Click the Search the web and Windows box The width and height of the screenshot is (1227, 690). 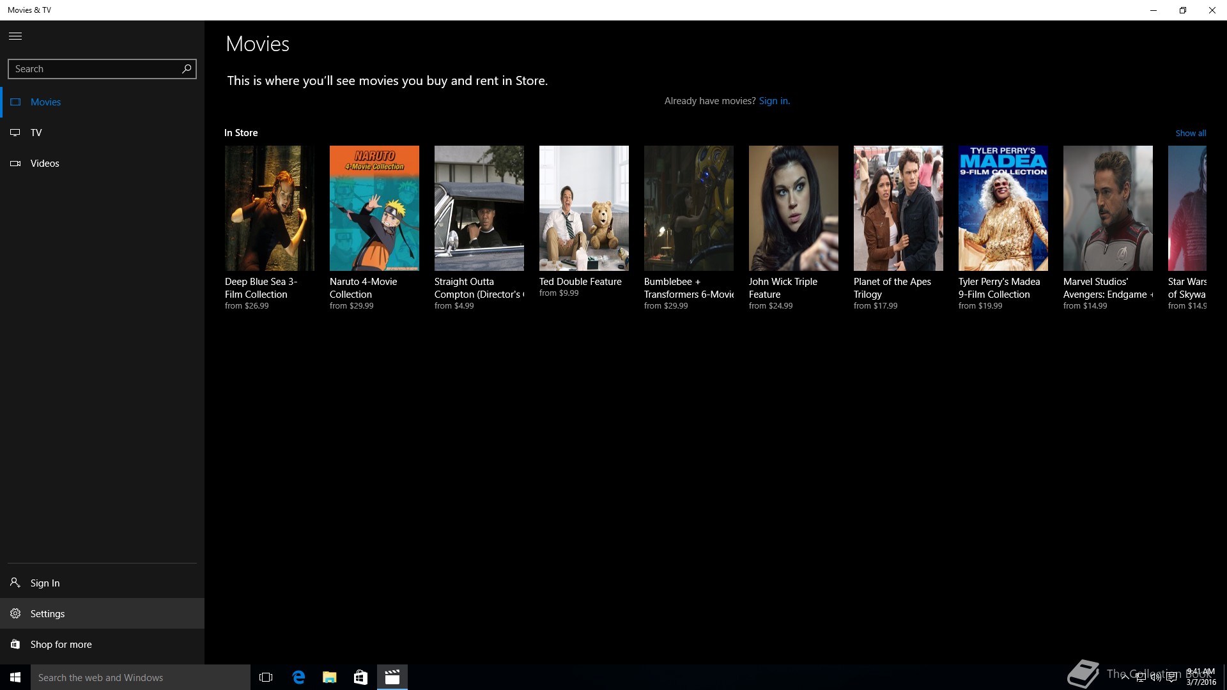coord(141,677)
